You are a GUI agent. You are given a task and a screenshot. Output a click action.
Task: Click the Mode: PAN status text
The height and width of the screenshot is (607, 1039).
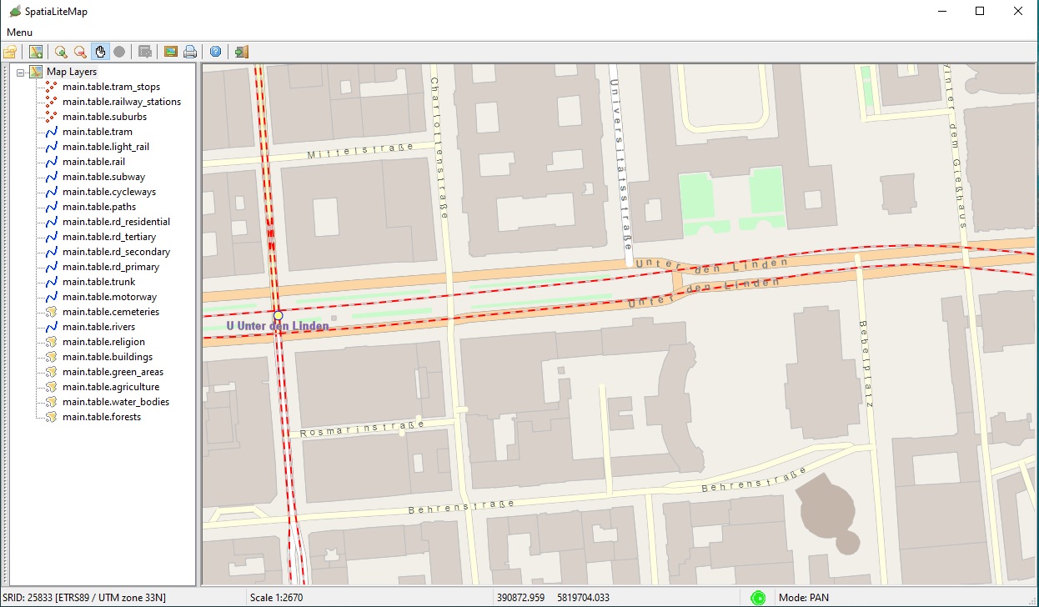pos(804,597)
